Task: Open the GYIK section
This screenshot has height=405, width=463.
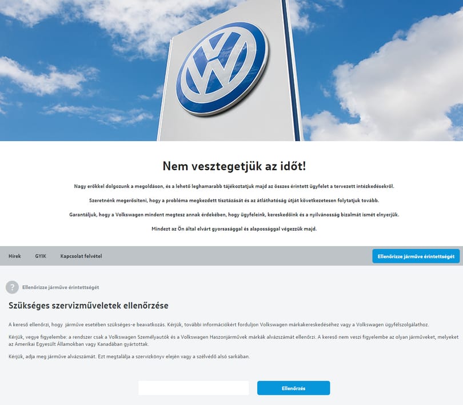Action: [x=41, y=256]
